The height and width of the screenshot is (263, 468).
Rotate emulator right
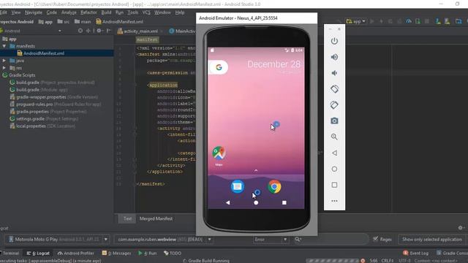coord(334,105)
